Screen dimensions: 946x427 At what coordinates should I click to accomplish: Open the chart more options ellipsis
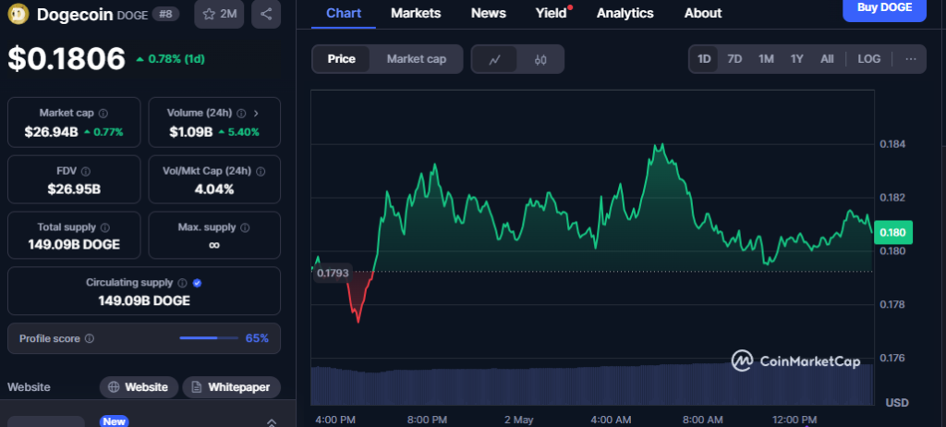[x=911, y=59]
